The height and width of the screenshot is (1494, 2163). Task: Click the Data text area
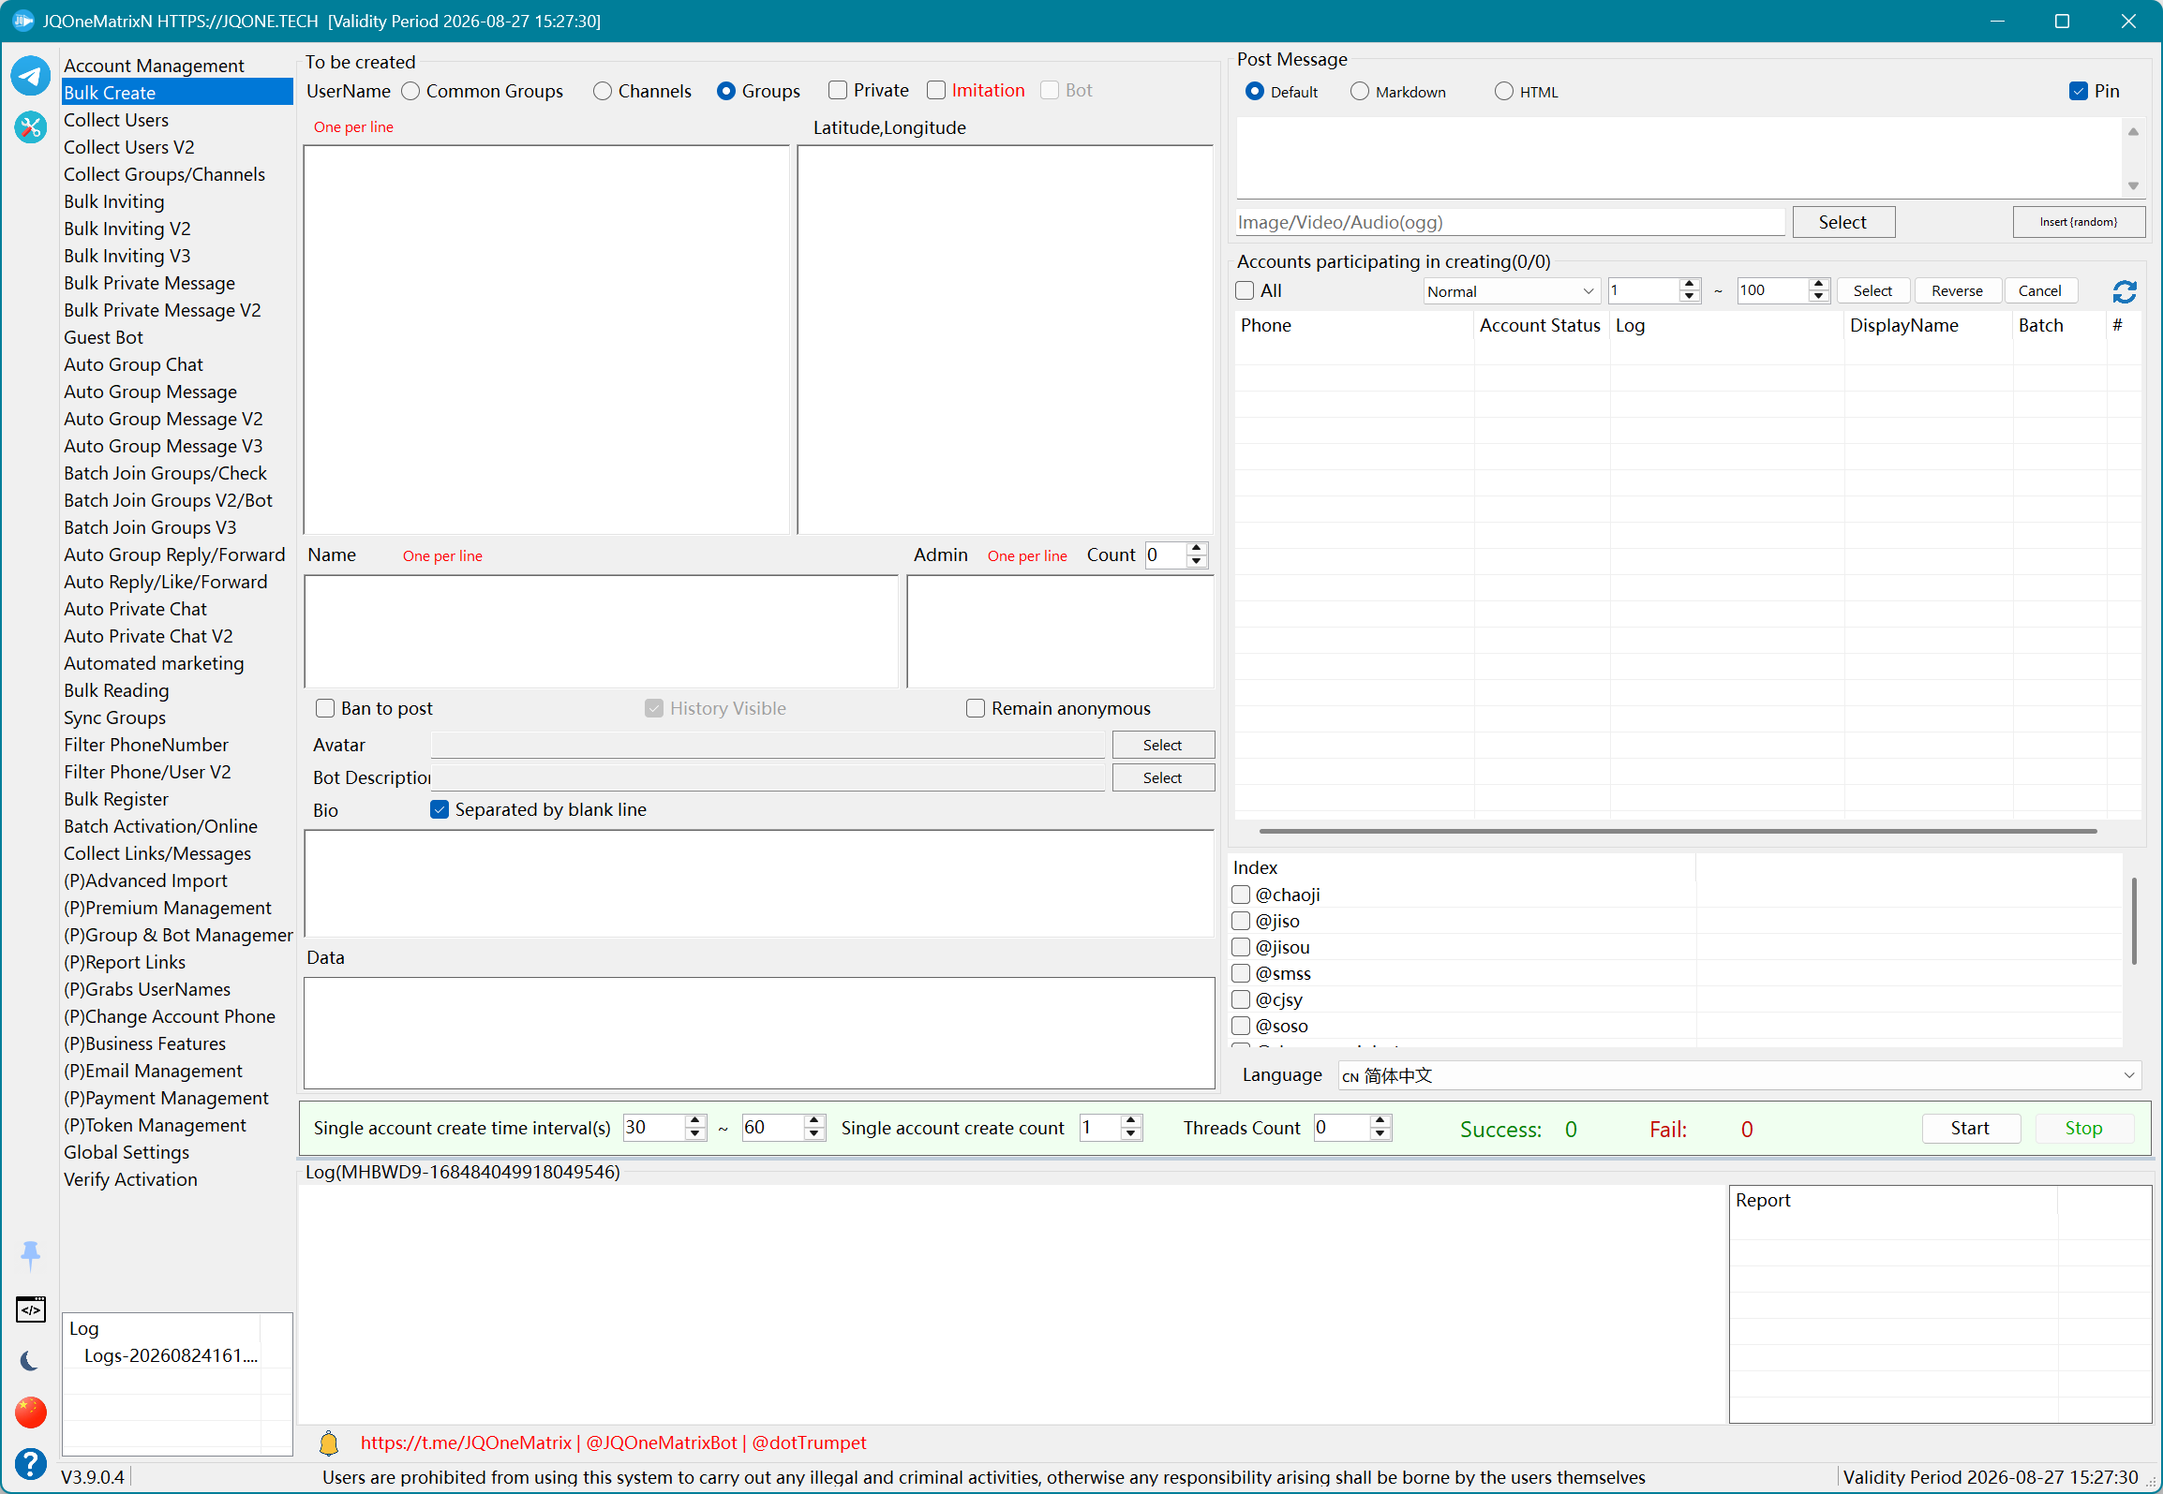tap(759, 1033)
